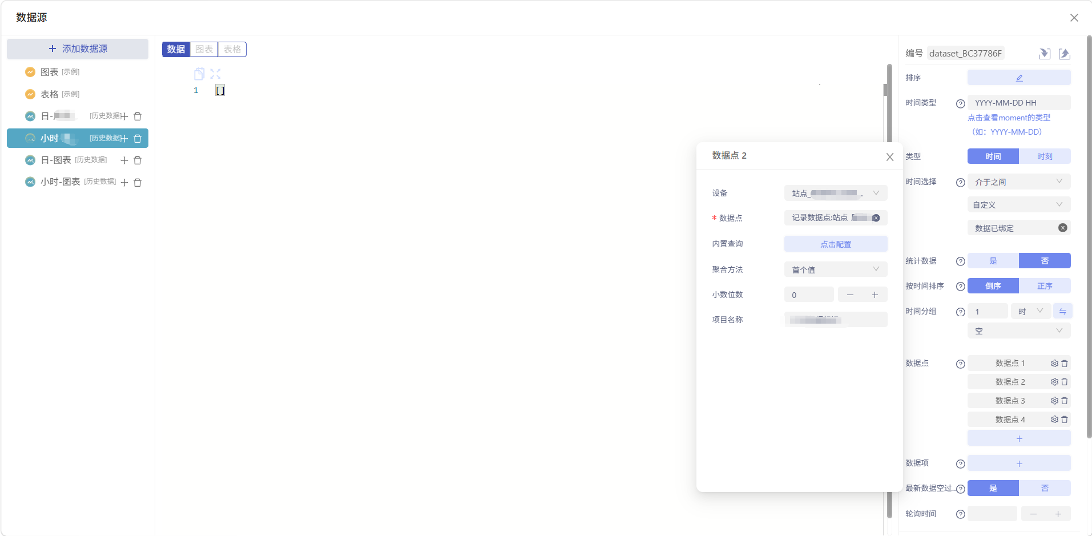Switch 按时间排序 to 正序

(1045, 286)
